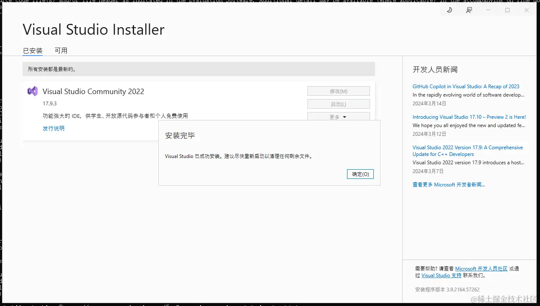Click the 功能强大的 IDE description text

115,116
